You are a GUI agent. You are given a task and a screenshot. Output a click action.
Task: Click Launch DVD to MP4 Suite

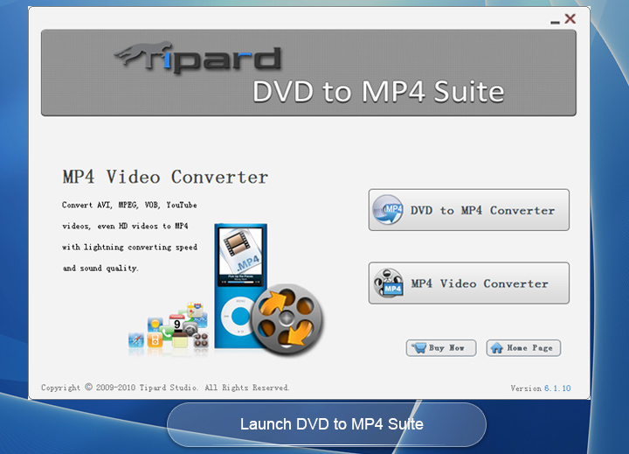click(327, 424)
